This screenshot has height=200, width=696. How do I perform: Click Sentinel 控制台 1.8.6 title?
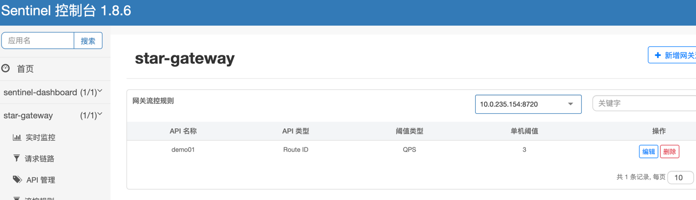(x=66, y=11)
